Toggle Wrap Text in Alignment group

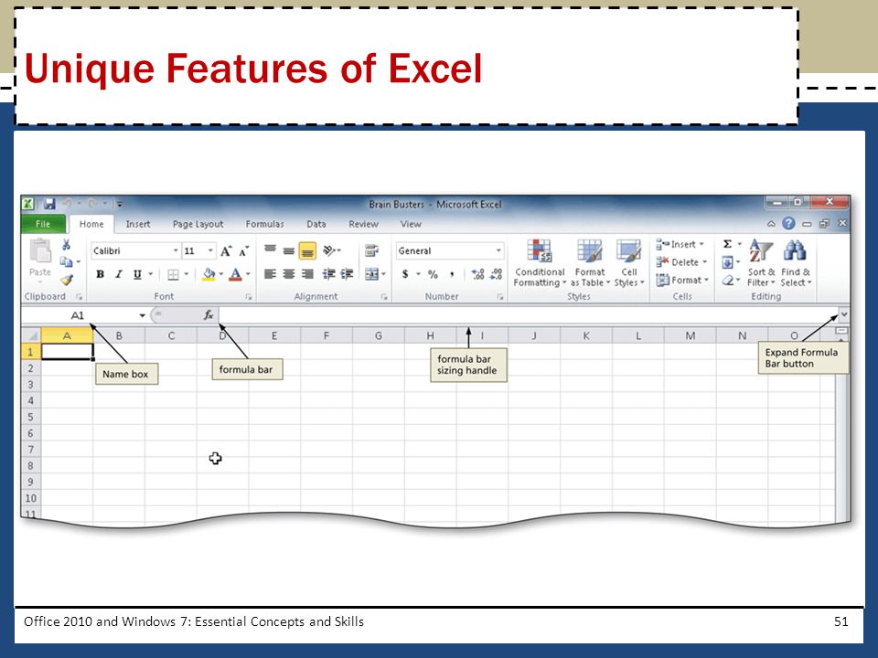[x=371, y=250]
